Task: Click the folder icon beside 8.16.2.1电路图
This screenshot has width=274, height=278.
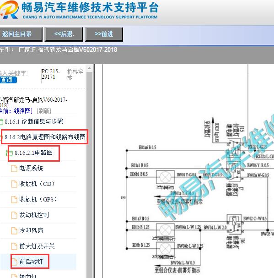Action: click(10, 153)
